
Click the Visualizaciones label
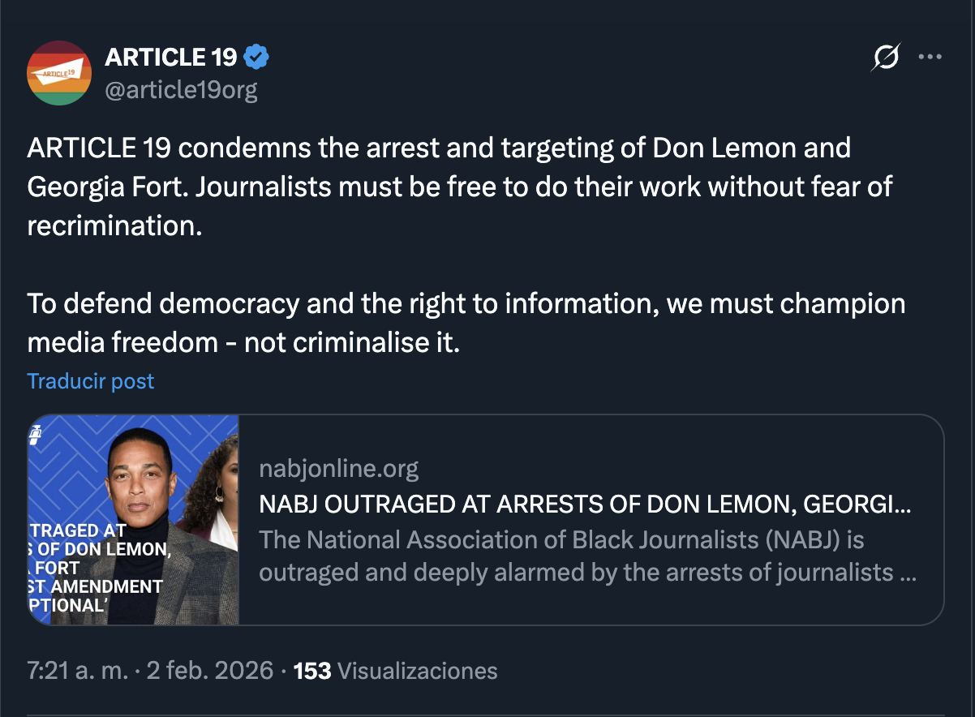417,671
